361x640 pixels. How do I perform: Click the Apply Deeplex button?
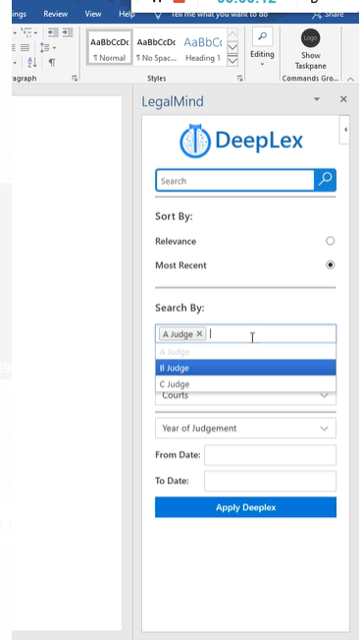245,507
